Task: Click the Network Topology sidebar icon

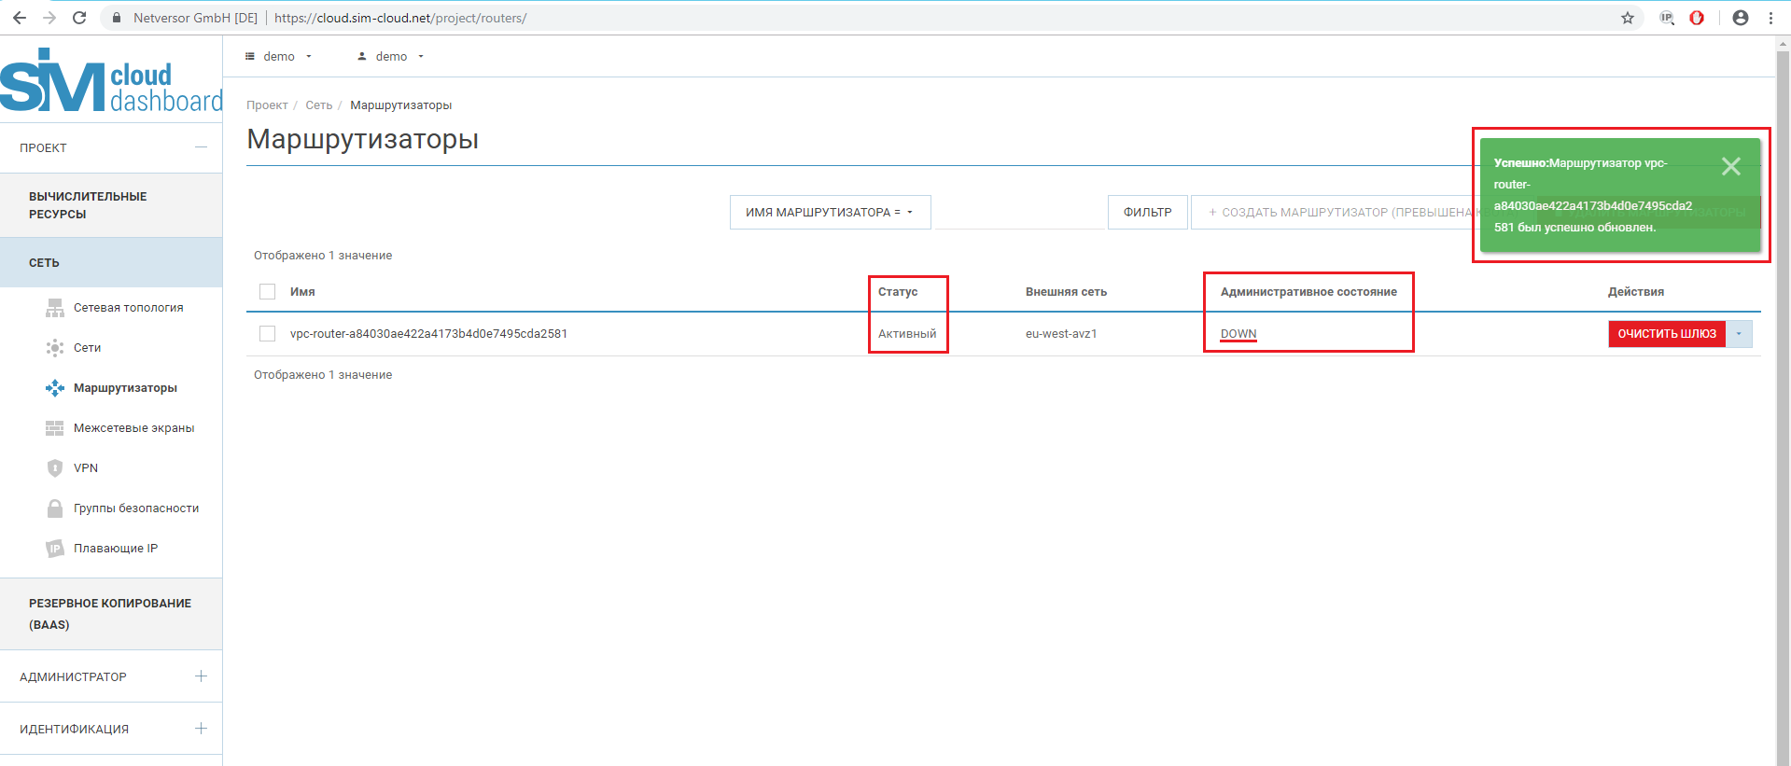Action: pyautogui.click(x=55, y=308)
